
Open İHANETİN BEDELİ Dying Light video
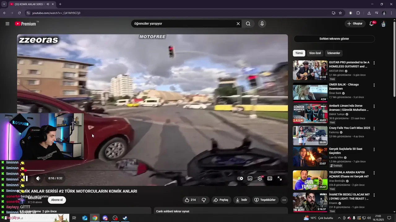coord(349,197)
